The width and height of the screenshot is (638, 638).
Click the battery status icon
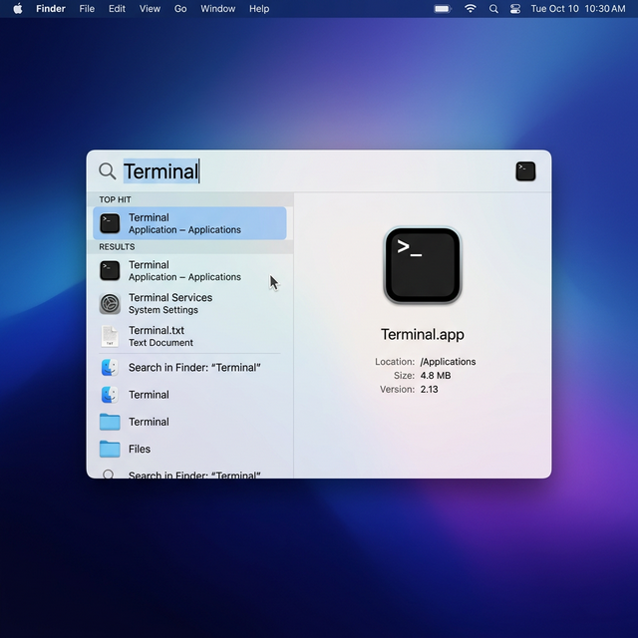click(443, 9)
